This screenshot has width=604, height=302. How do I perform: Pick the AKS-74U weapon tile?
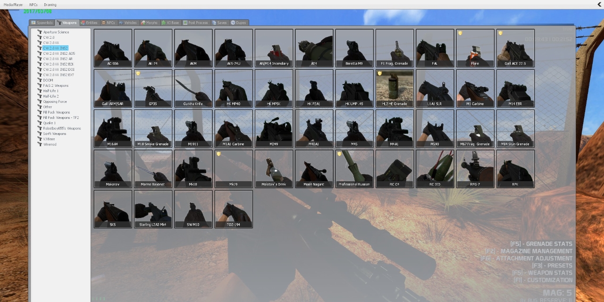234,48
